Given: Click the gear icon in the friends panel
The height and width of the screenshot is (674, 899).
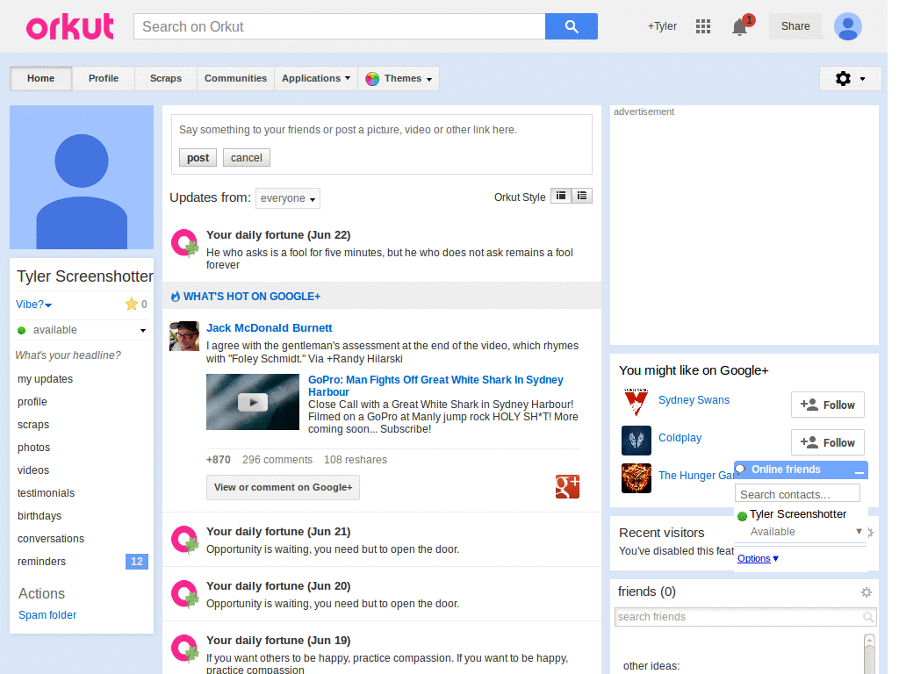Looking at the screenshot, I should tap(867, 592).
